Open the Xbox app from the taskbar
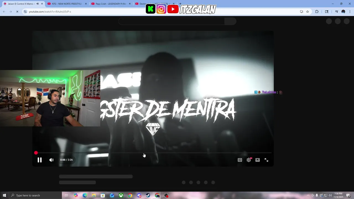 [121, 195]
